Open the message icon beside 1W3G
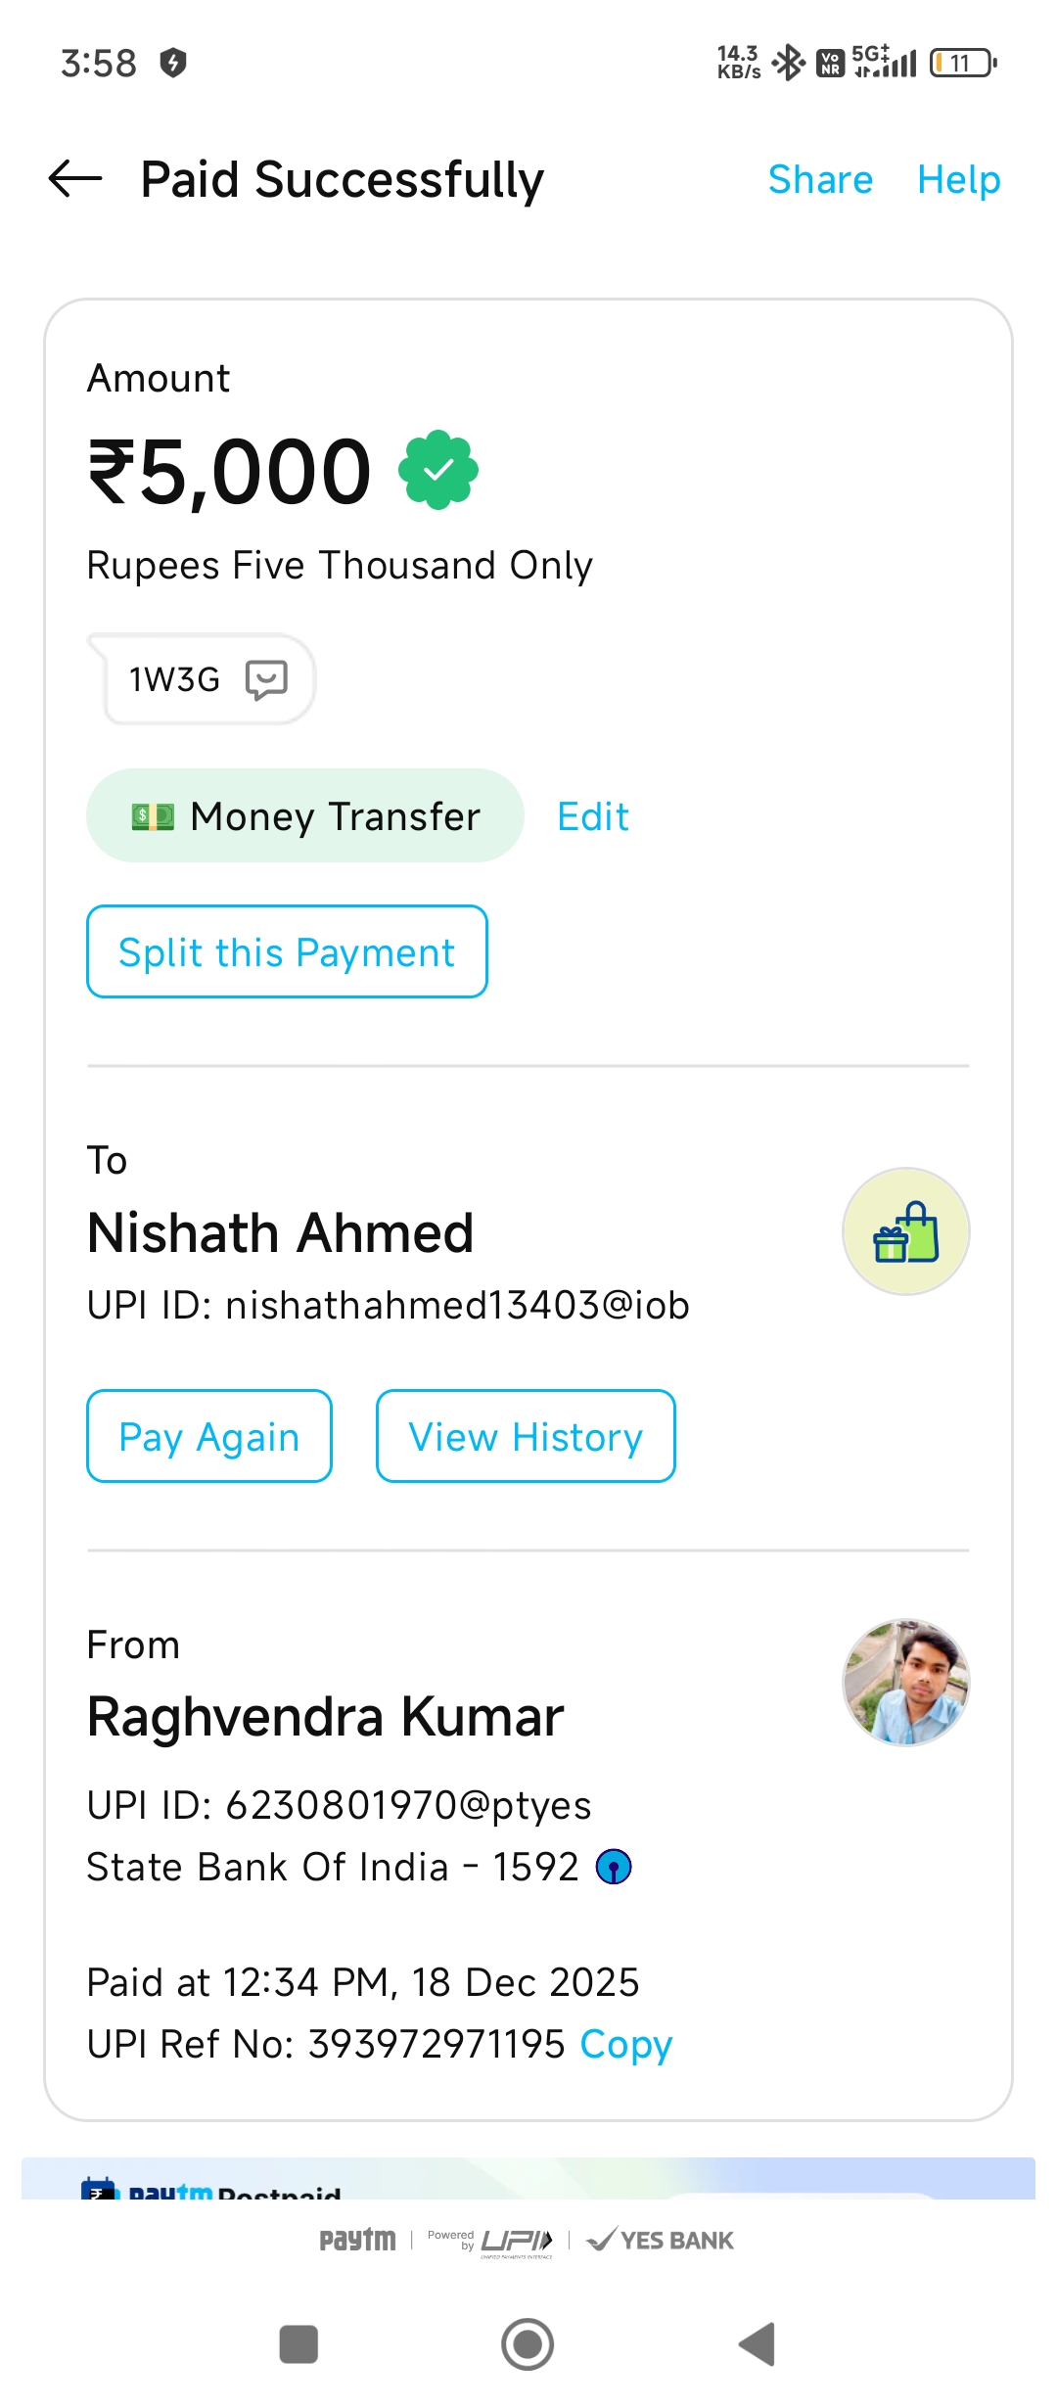The width and height of the screenshot is (1057, 2408). 266,679
